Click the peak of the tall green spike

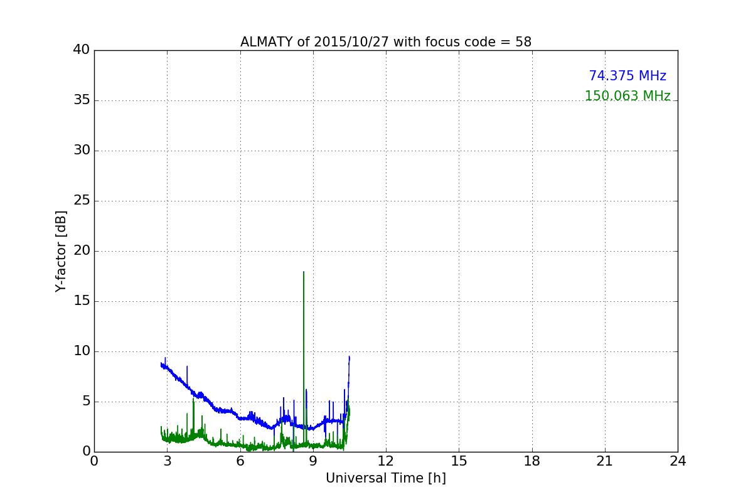(x=304, y=272)
